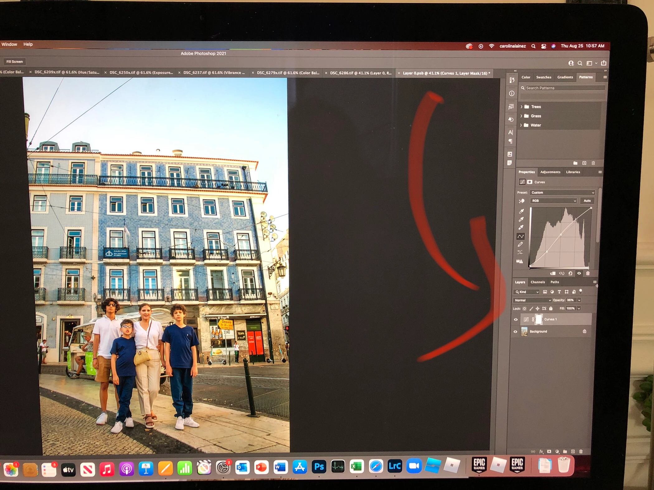
Task: Expand the Trees pattern folder
Action: 521,107
